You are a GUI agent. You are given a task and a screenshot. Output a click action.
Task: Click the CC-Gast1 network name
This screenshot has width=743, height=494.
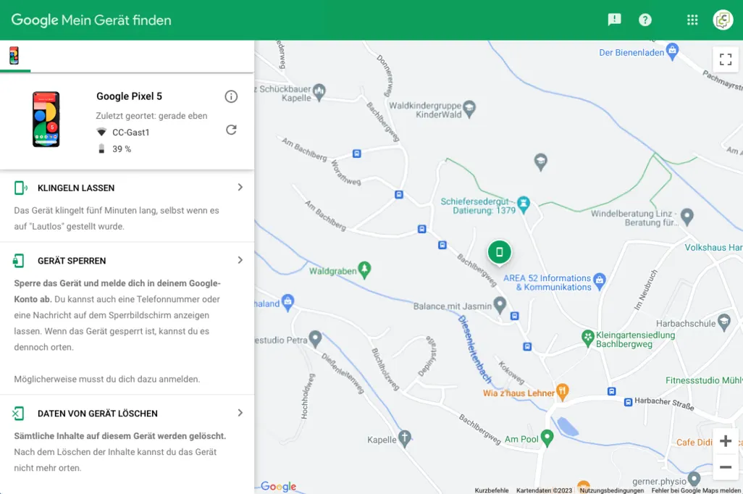[131, 133]
